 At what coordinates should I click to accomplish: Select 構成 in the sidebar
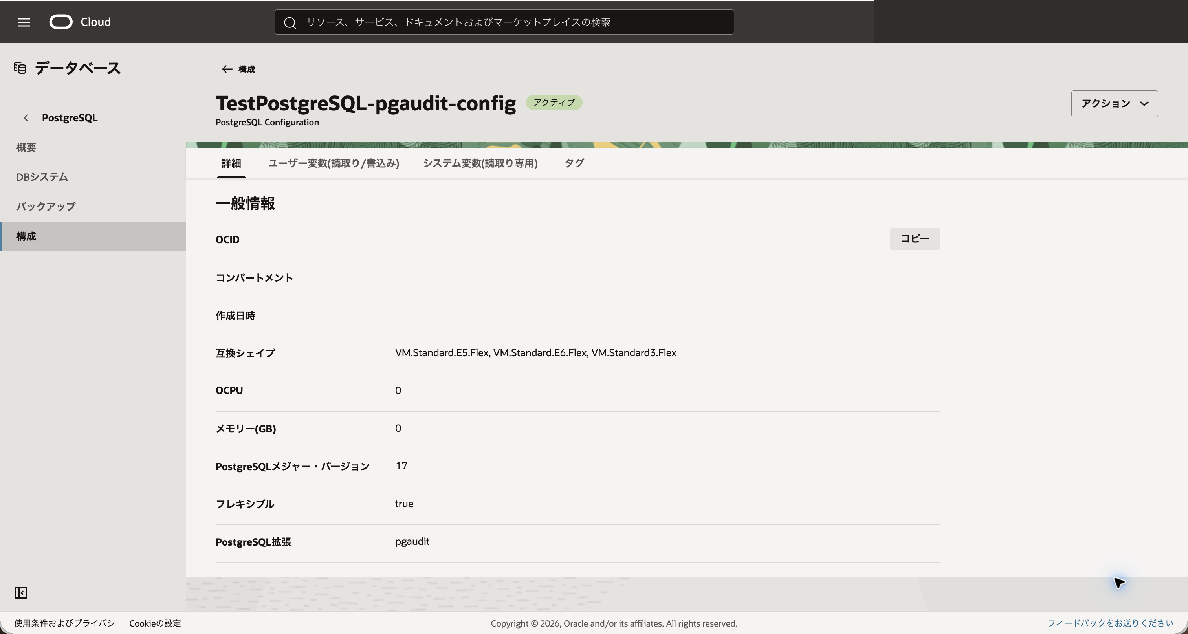point(93,236)
